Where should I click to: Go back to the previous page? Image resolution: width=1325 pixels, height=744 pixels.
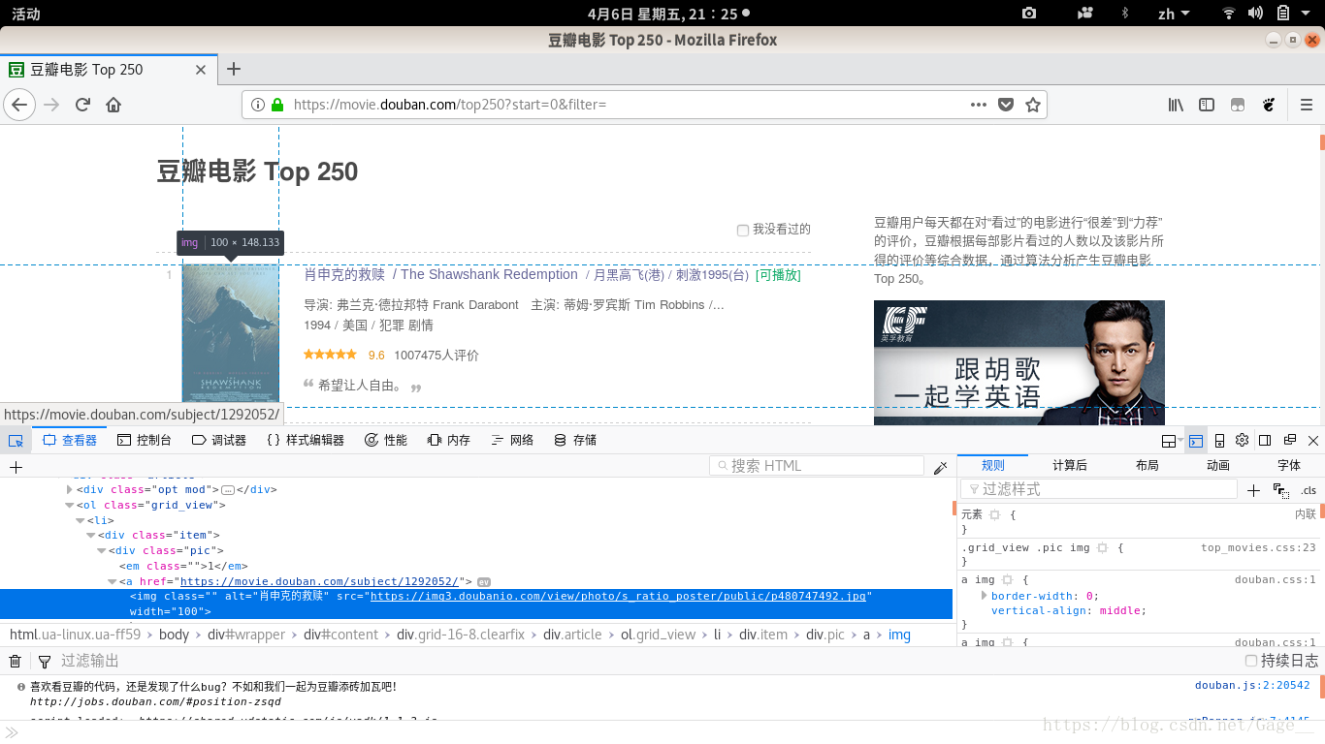19,105
